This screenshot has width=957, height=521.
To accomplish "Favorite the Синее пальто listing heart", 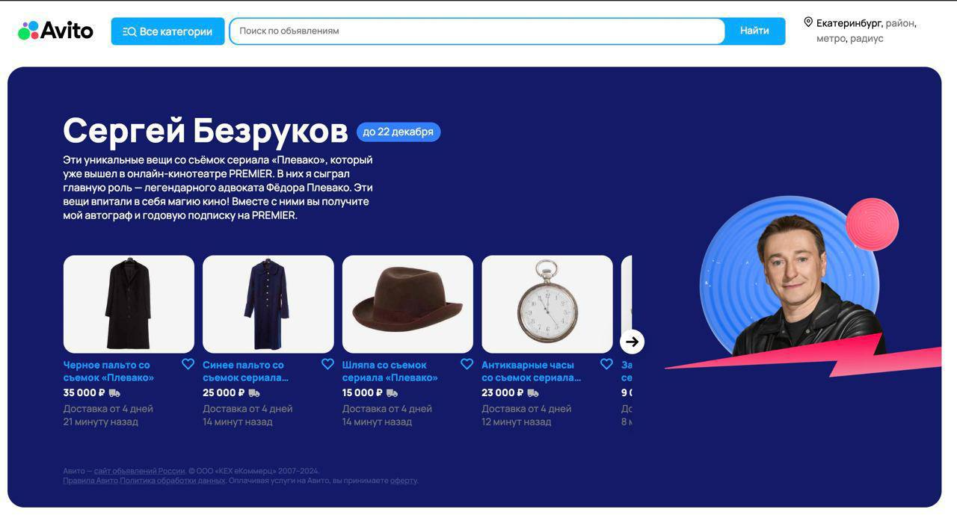I will 327,364.
